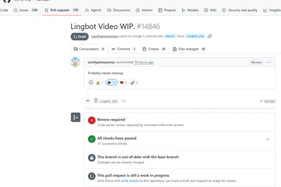
Task: Open the Wiki tab
Action: click(x=210, y=10)
